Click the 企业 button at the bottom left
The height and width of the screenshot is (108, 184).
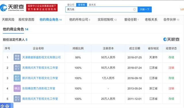[7, 106]
